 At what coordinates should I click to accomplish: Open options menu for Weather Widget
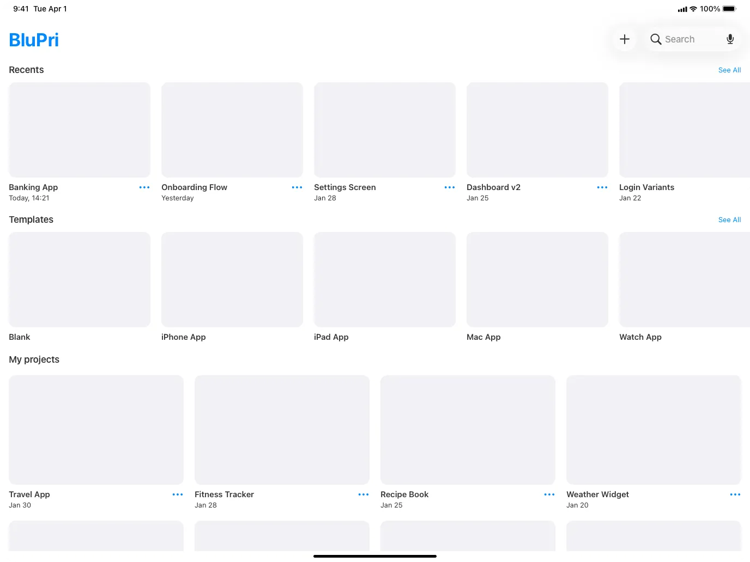pyautogui.click(x=734, y=494)
